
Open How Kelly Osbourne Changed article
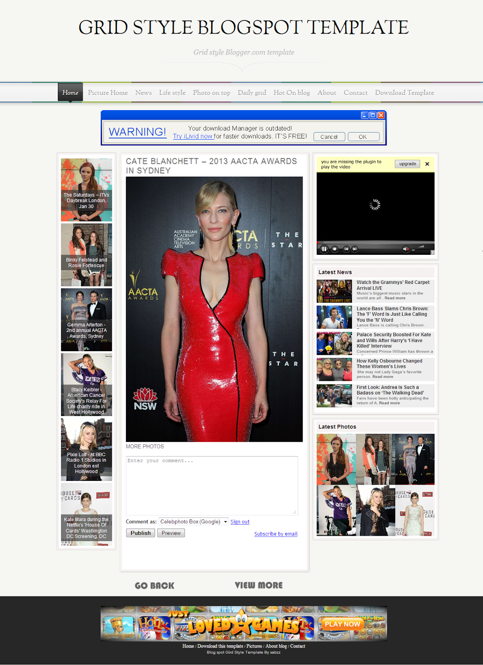tap(389, 364)
